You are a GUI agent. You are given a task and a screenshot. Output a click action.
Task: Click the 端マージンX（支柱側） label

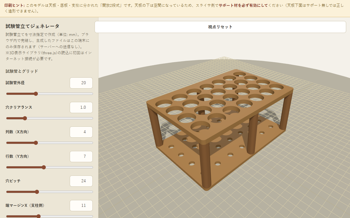coord(25,205)
